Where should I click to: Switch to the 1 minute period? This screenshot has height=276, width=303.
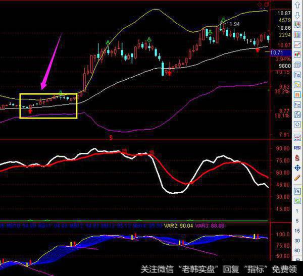coord(297,211)
